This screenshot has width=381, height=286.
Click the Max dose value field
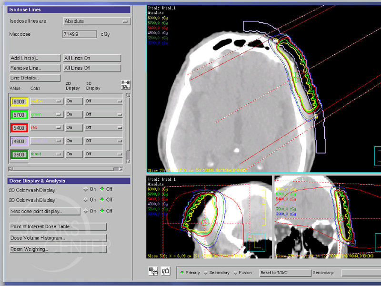[79, 34]
